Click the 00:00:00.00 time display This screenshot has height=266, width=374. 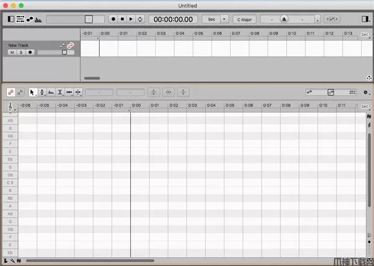(x=173, y=19)
